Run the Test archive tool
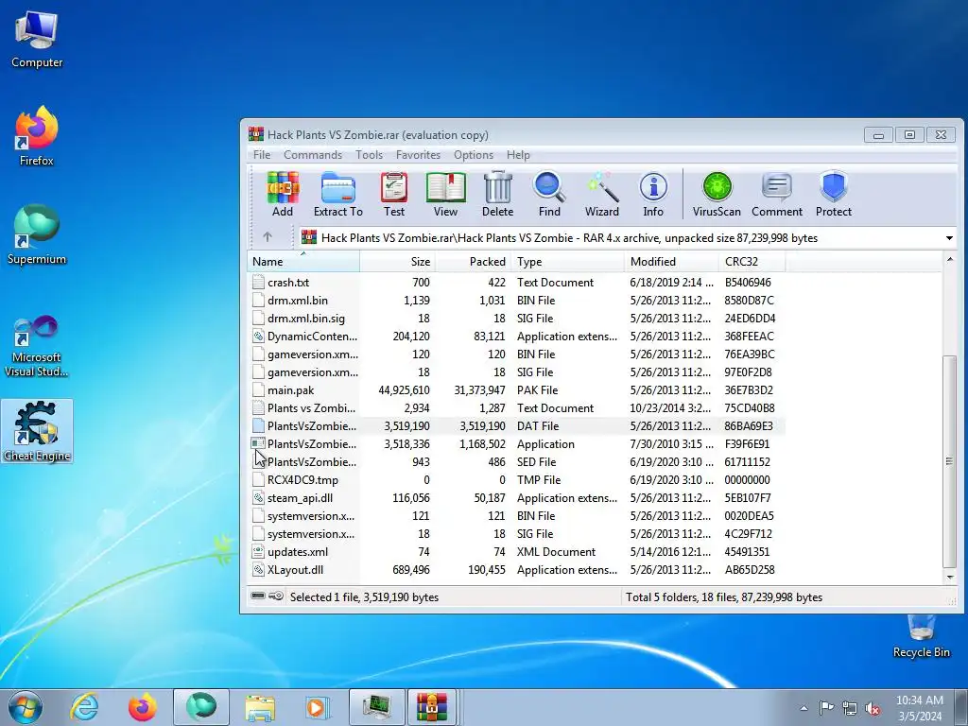 click(x=394, y=194)
